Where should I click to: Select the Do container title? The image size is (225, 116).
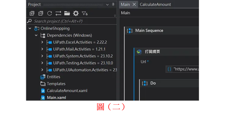click(153, 83)
